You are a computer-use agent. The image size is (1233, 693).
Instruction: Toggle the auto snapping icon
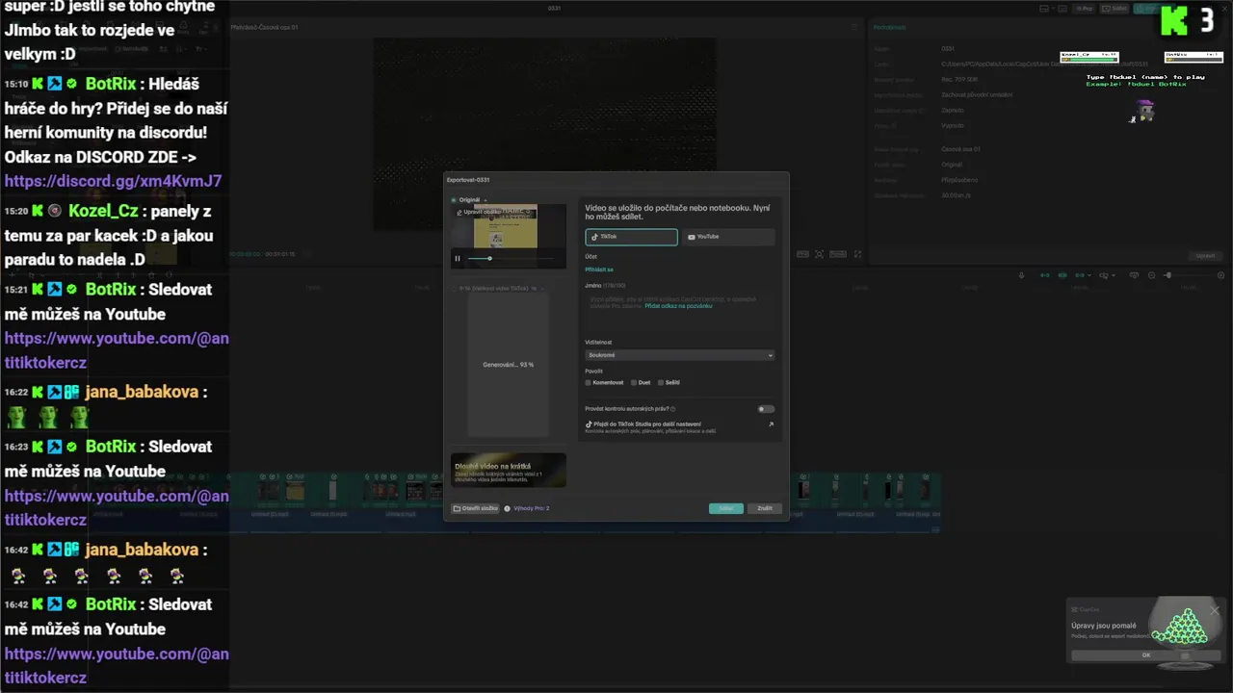point(1062,275)
